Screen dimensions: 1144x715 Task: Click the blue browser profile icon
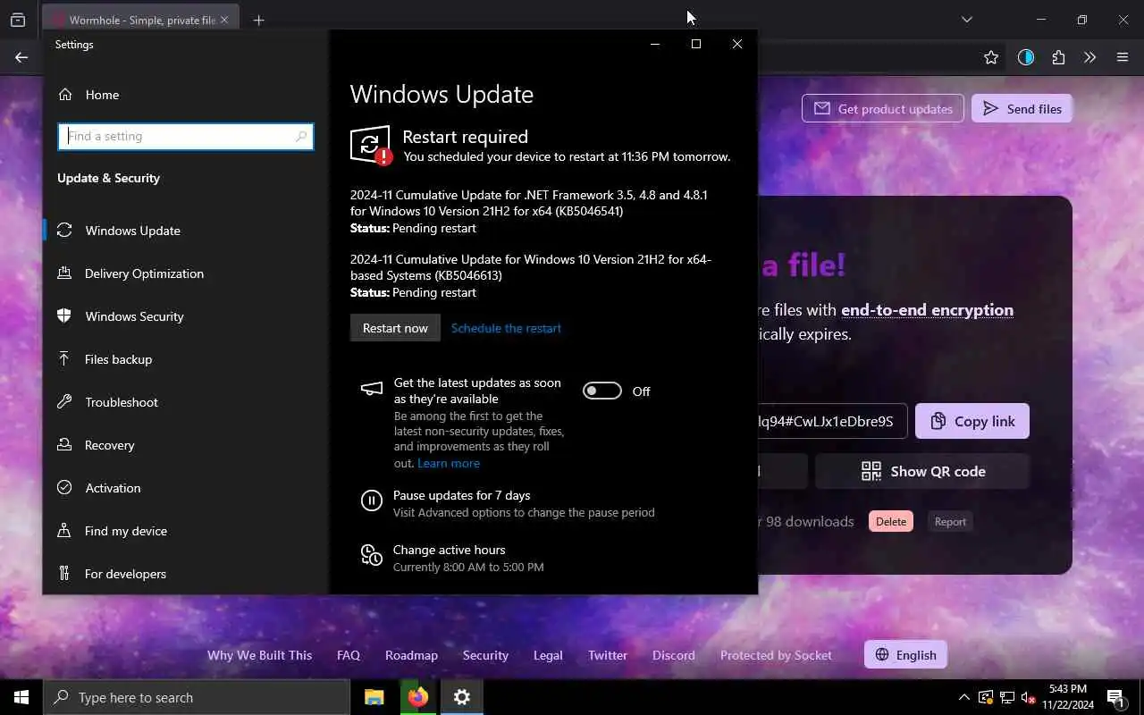(1025, 57)
